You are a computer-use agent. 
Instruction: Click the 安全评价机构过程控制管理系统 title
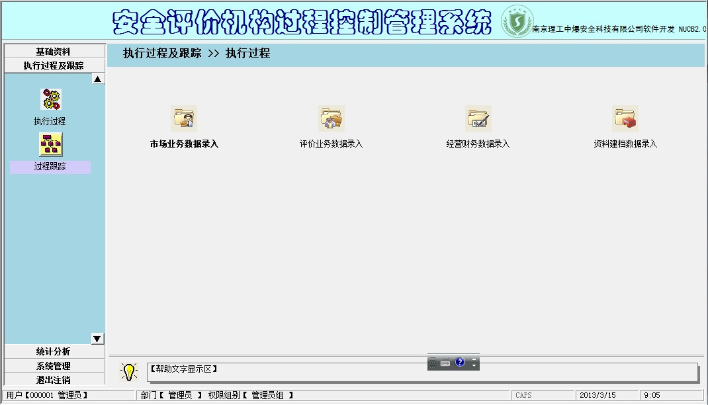pos(302,22)
